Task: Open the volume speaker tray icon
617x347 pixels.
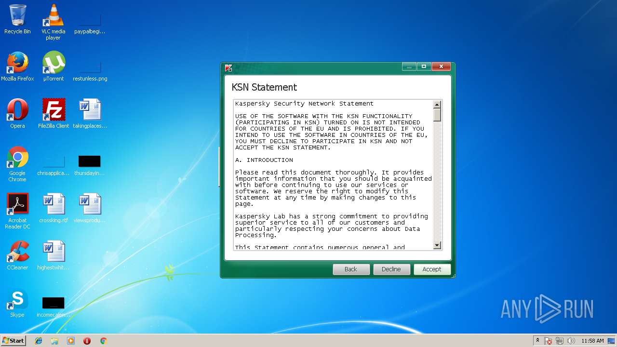Action: point(571,341)
